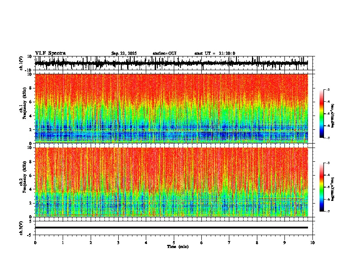The height and width of the screenshot is (272, 352).
Task: Click the 'ch.3(V)' axis label
Action: [x=21, y=228]
